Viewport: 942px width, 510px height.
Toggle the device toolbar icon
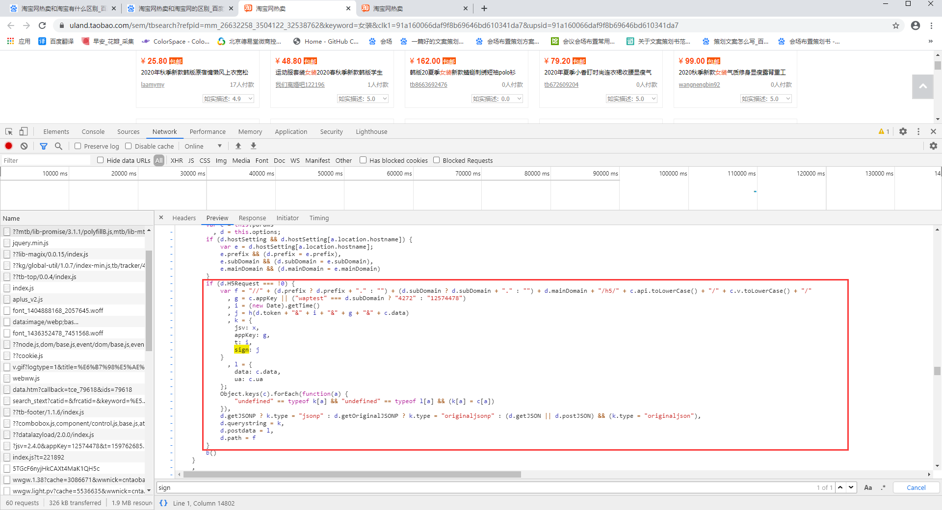point(24,131)
